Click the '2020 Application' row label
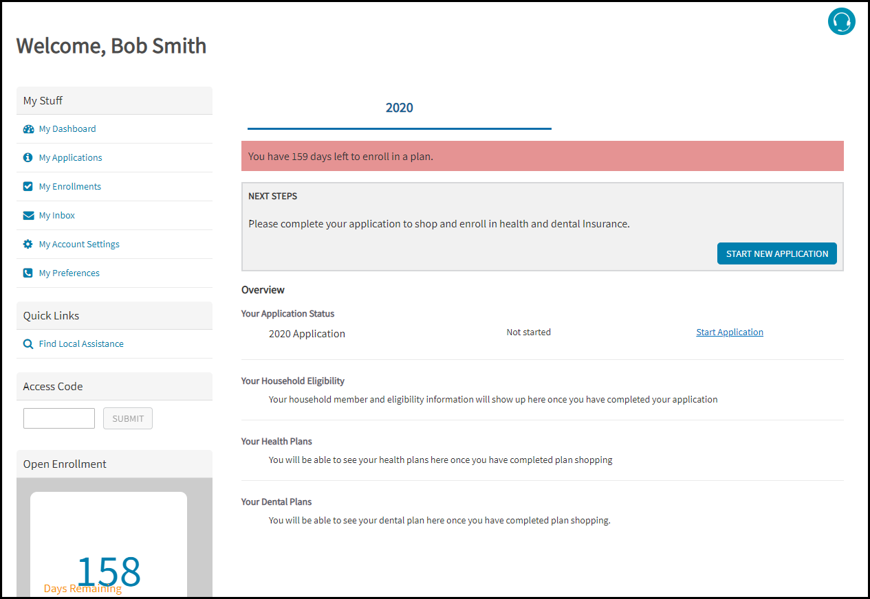Screen dimensions: 870x599 307,334
